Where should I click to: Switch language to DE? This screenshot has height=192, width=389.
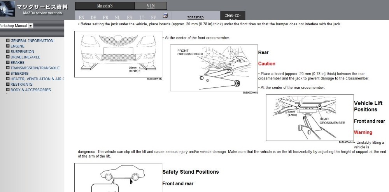pyautogui.click(x=93, y=18)
